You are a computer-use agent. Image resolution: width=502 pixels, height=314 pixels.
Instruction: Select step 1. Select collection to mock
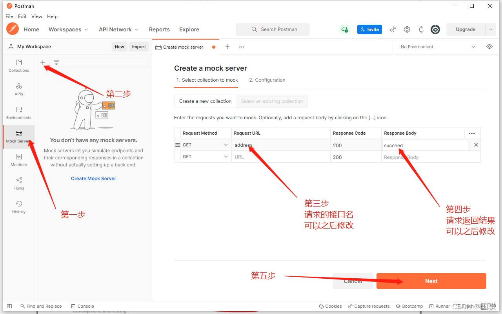click(x=207, y=80)
